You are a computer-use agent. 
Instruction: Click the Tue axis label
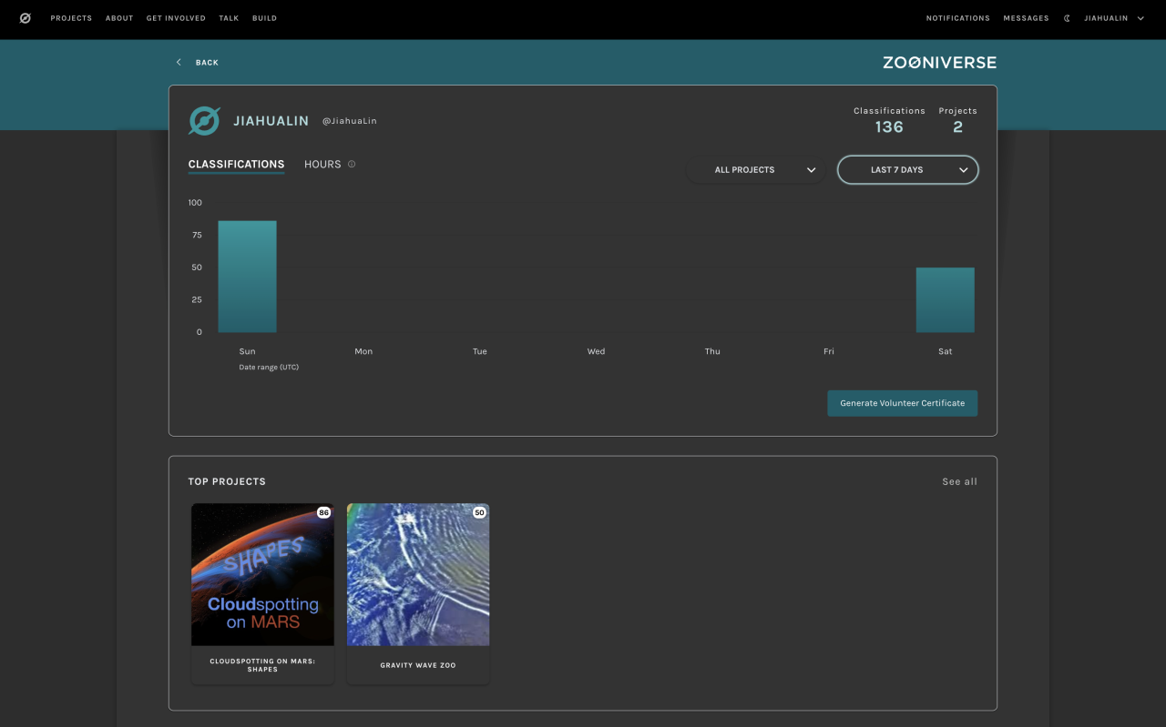click(x=480, y=351)
